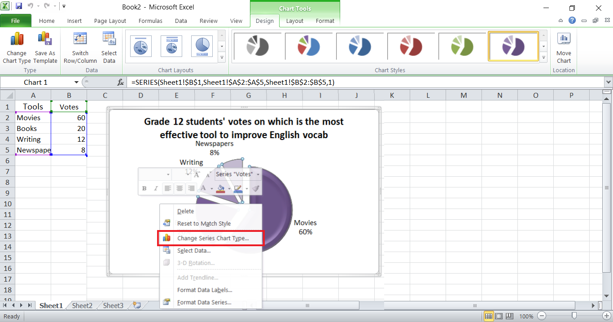Image resolution: width=613 pixels, height=322 pixels.
Task: Select the gray pie chart style
Action: pyautogui.click(x=257, y=46)
